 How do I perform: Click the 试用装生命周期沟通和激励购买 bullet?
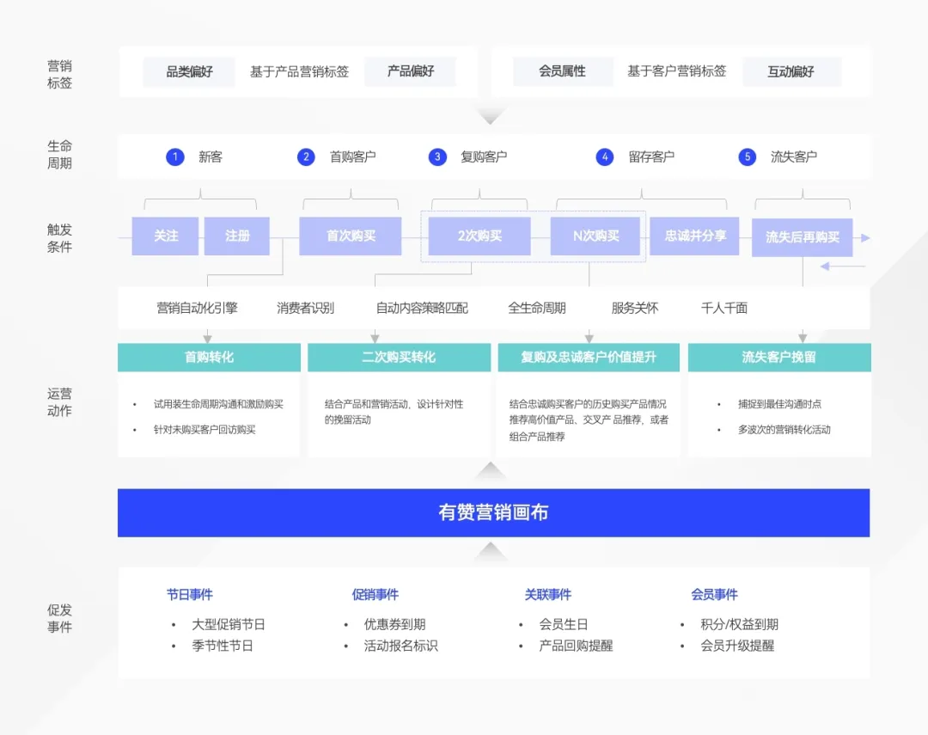[x=218, y=404]
